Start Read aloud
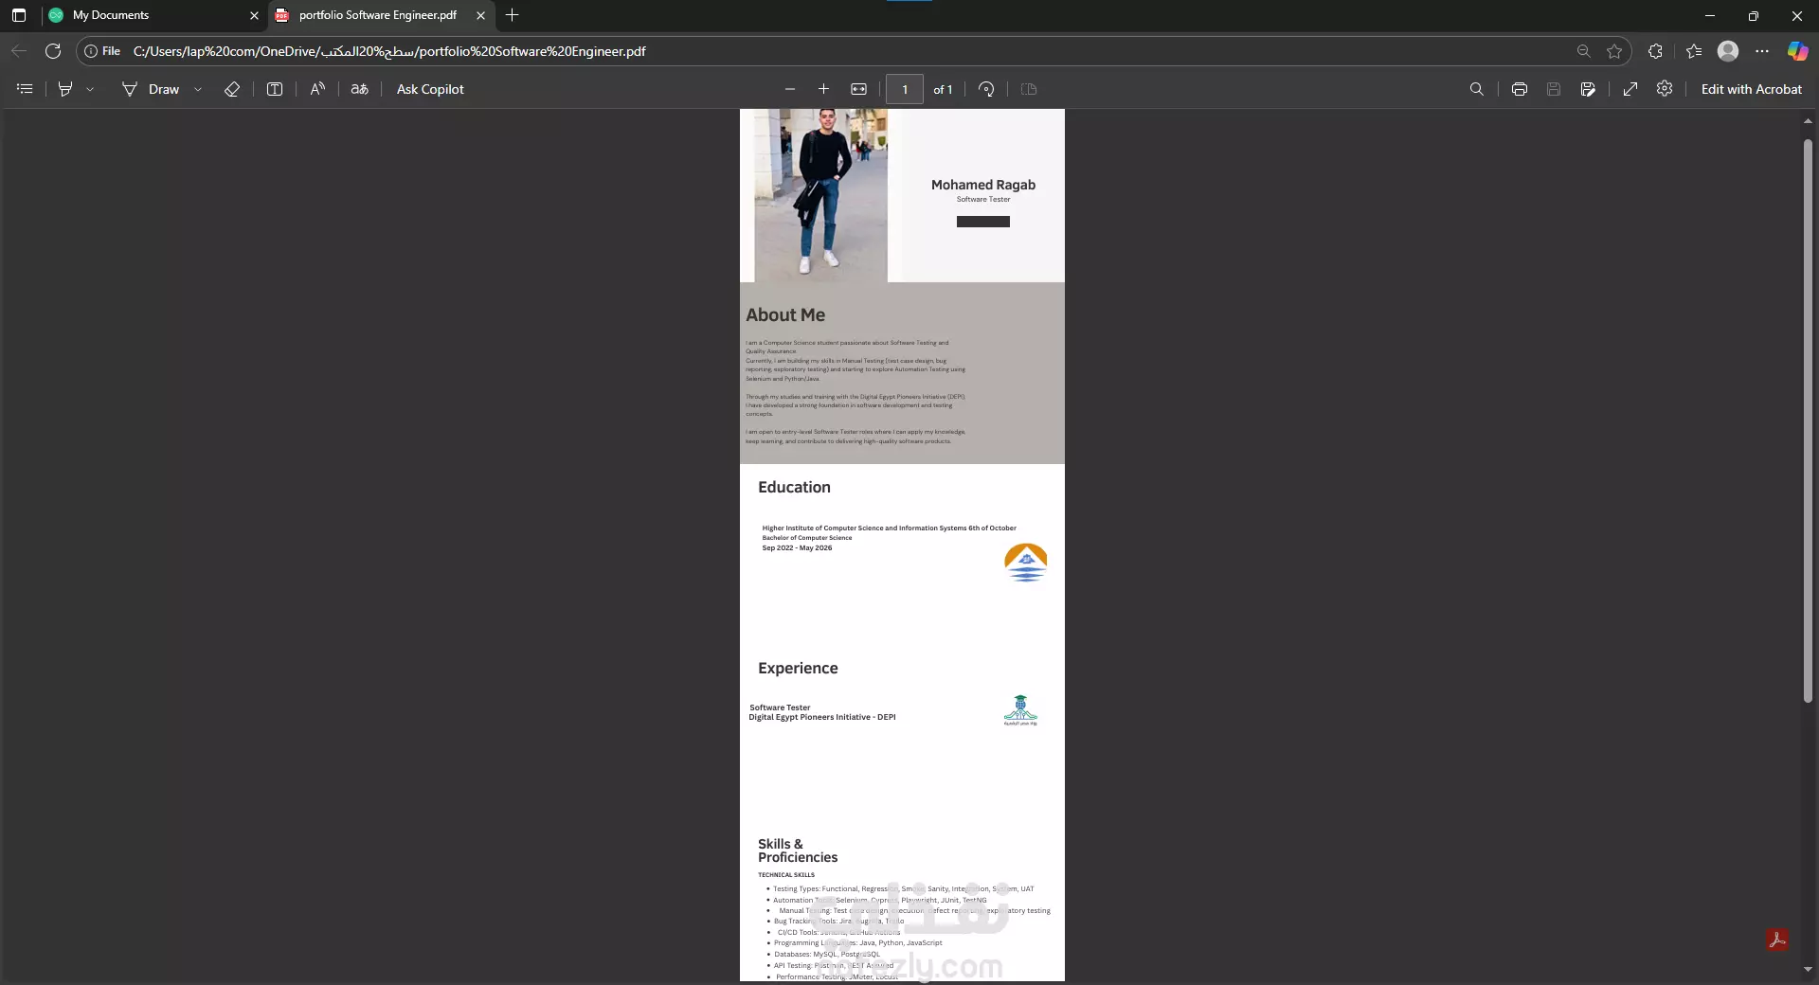The height and width of the screenshot is (985, 1819). 317,89
